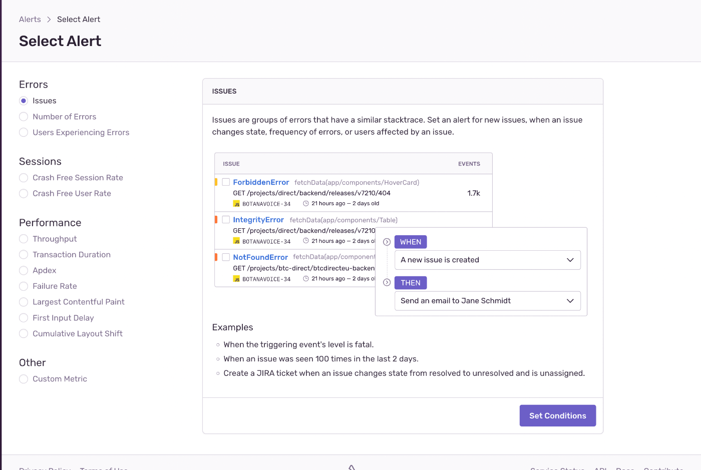Open the IntegrityError issue link
The width and height of the screenshot is (701, 470).
(x=258, y=220)
